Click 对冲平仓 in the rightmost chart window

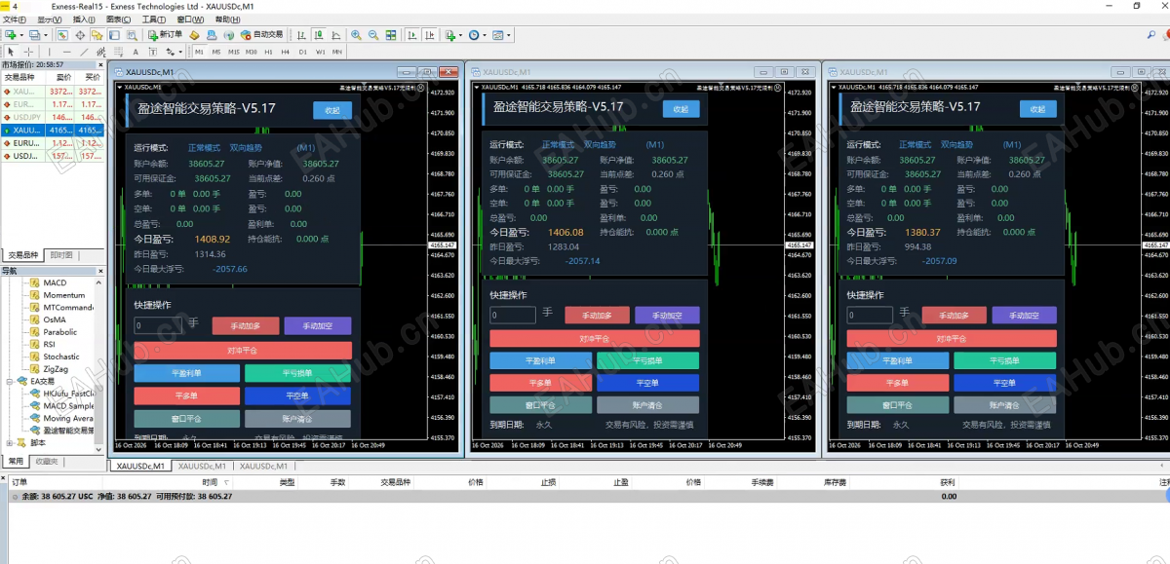(x=951, y=339)
